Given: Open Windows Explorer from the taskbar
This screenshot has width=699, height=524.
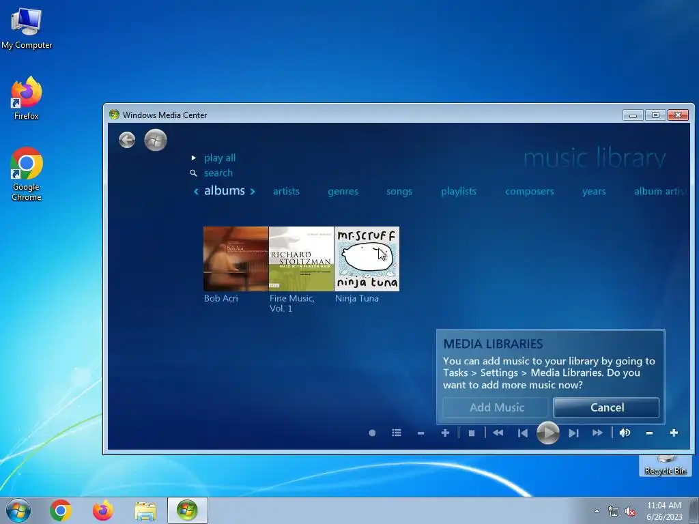Looking at the screenshot, I should tap(145, 511).
